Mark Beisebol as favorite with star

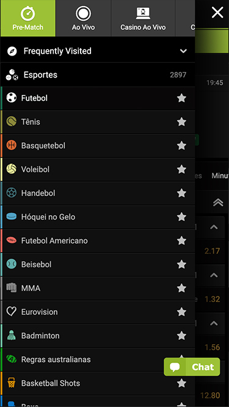coord(181,264)
